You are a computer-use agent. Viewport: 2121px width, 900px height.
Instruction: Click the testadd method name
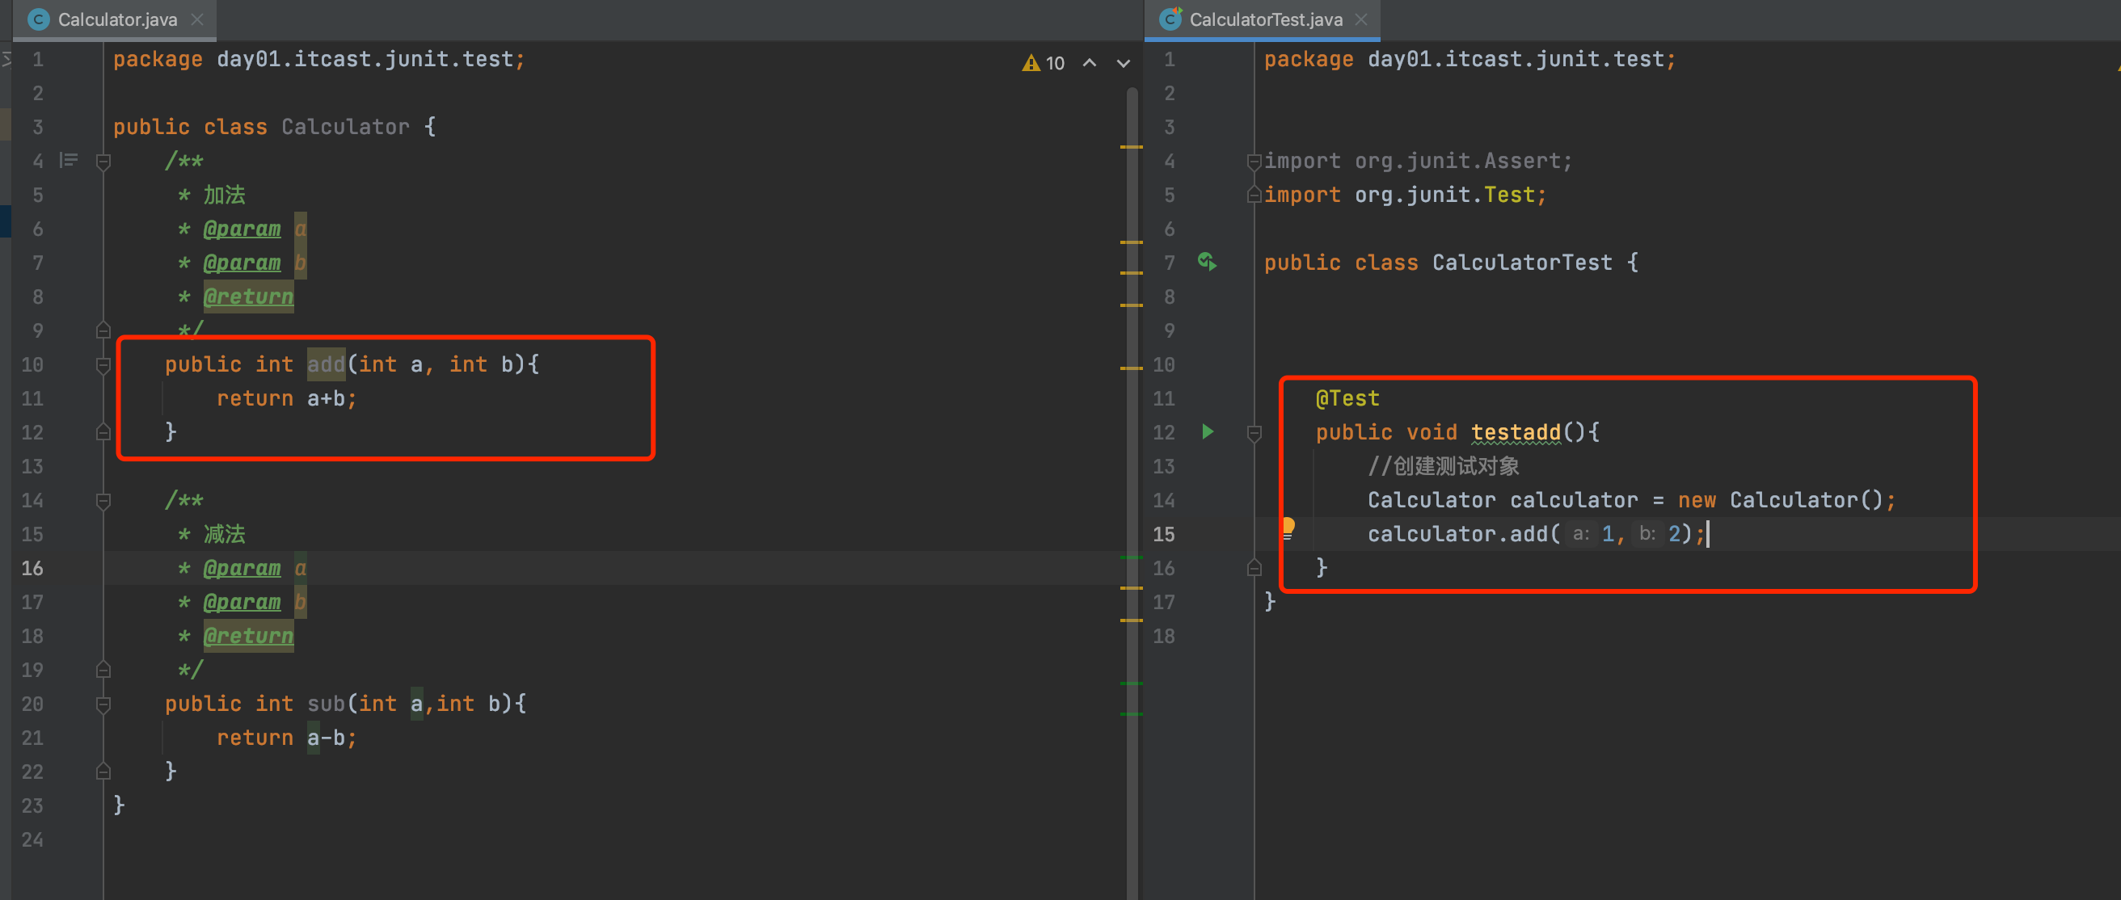[1516, 432]
